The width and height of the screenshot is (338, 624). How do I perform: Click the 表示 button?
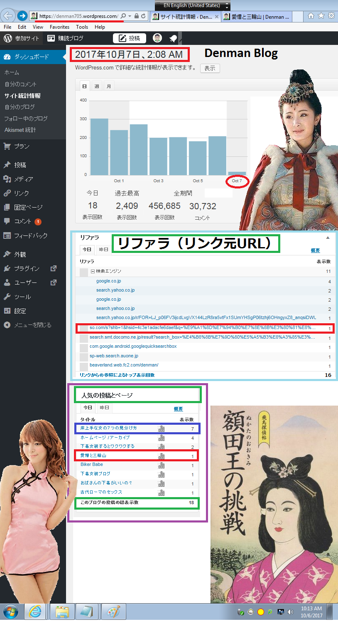click(210, 68)
